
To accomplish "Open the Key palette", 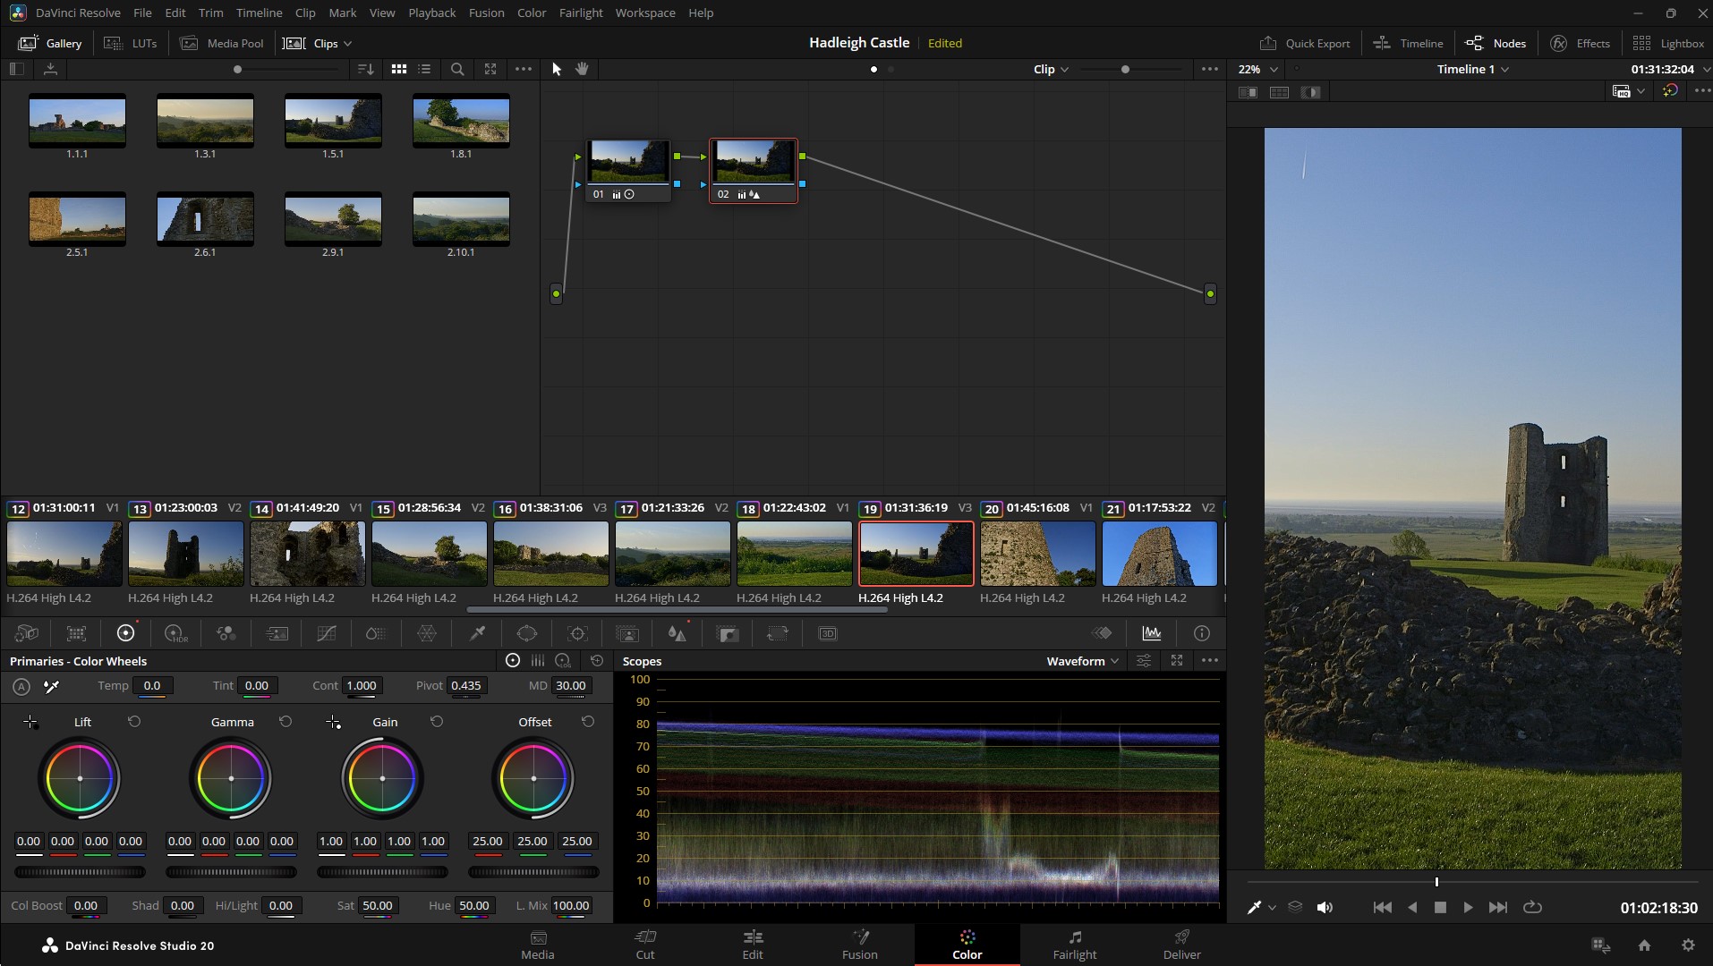I will [728, 633].
